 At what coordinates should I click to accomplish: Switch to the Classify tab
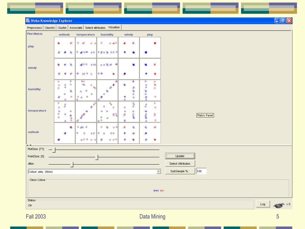point(50,28)
